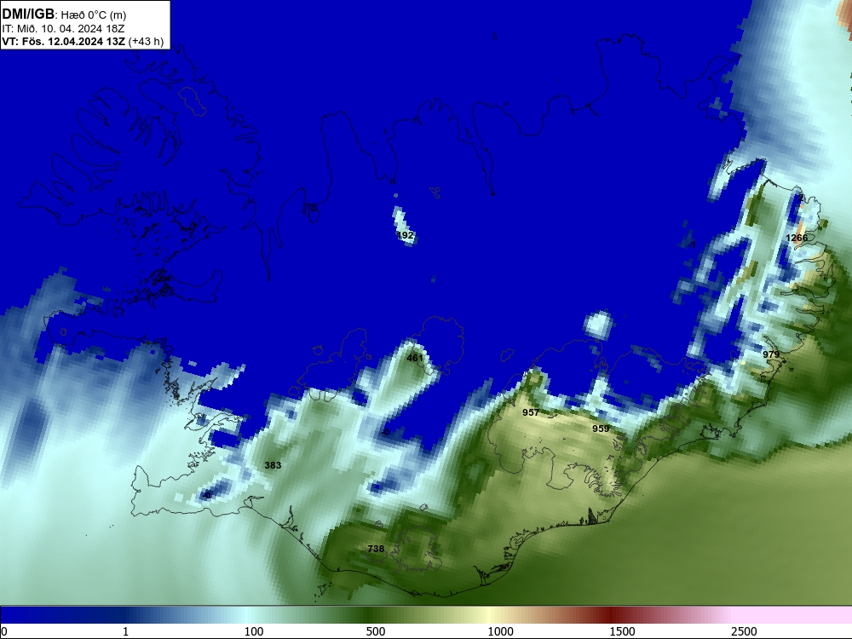Screen dimensions: 852x639
Task: Click the 100 label on legend
Action: pyautogui.click(x=254, y=631)
